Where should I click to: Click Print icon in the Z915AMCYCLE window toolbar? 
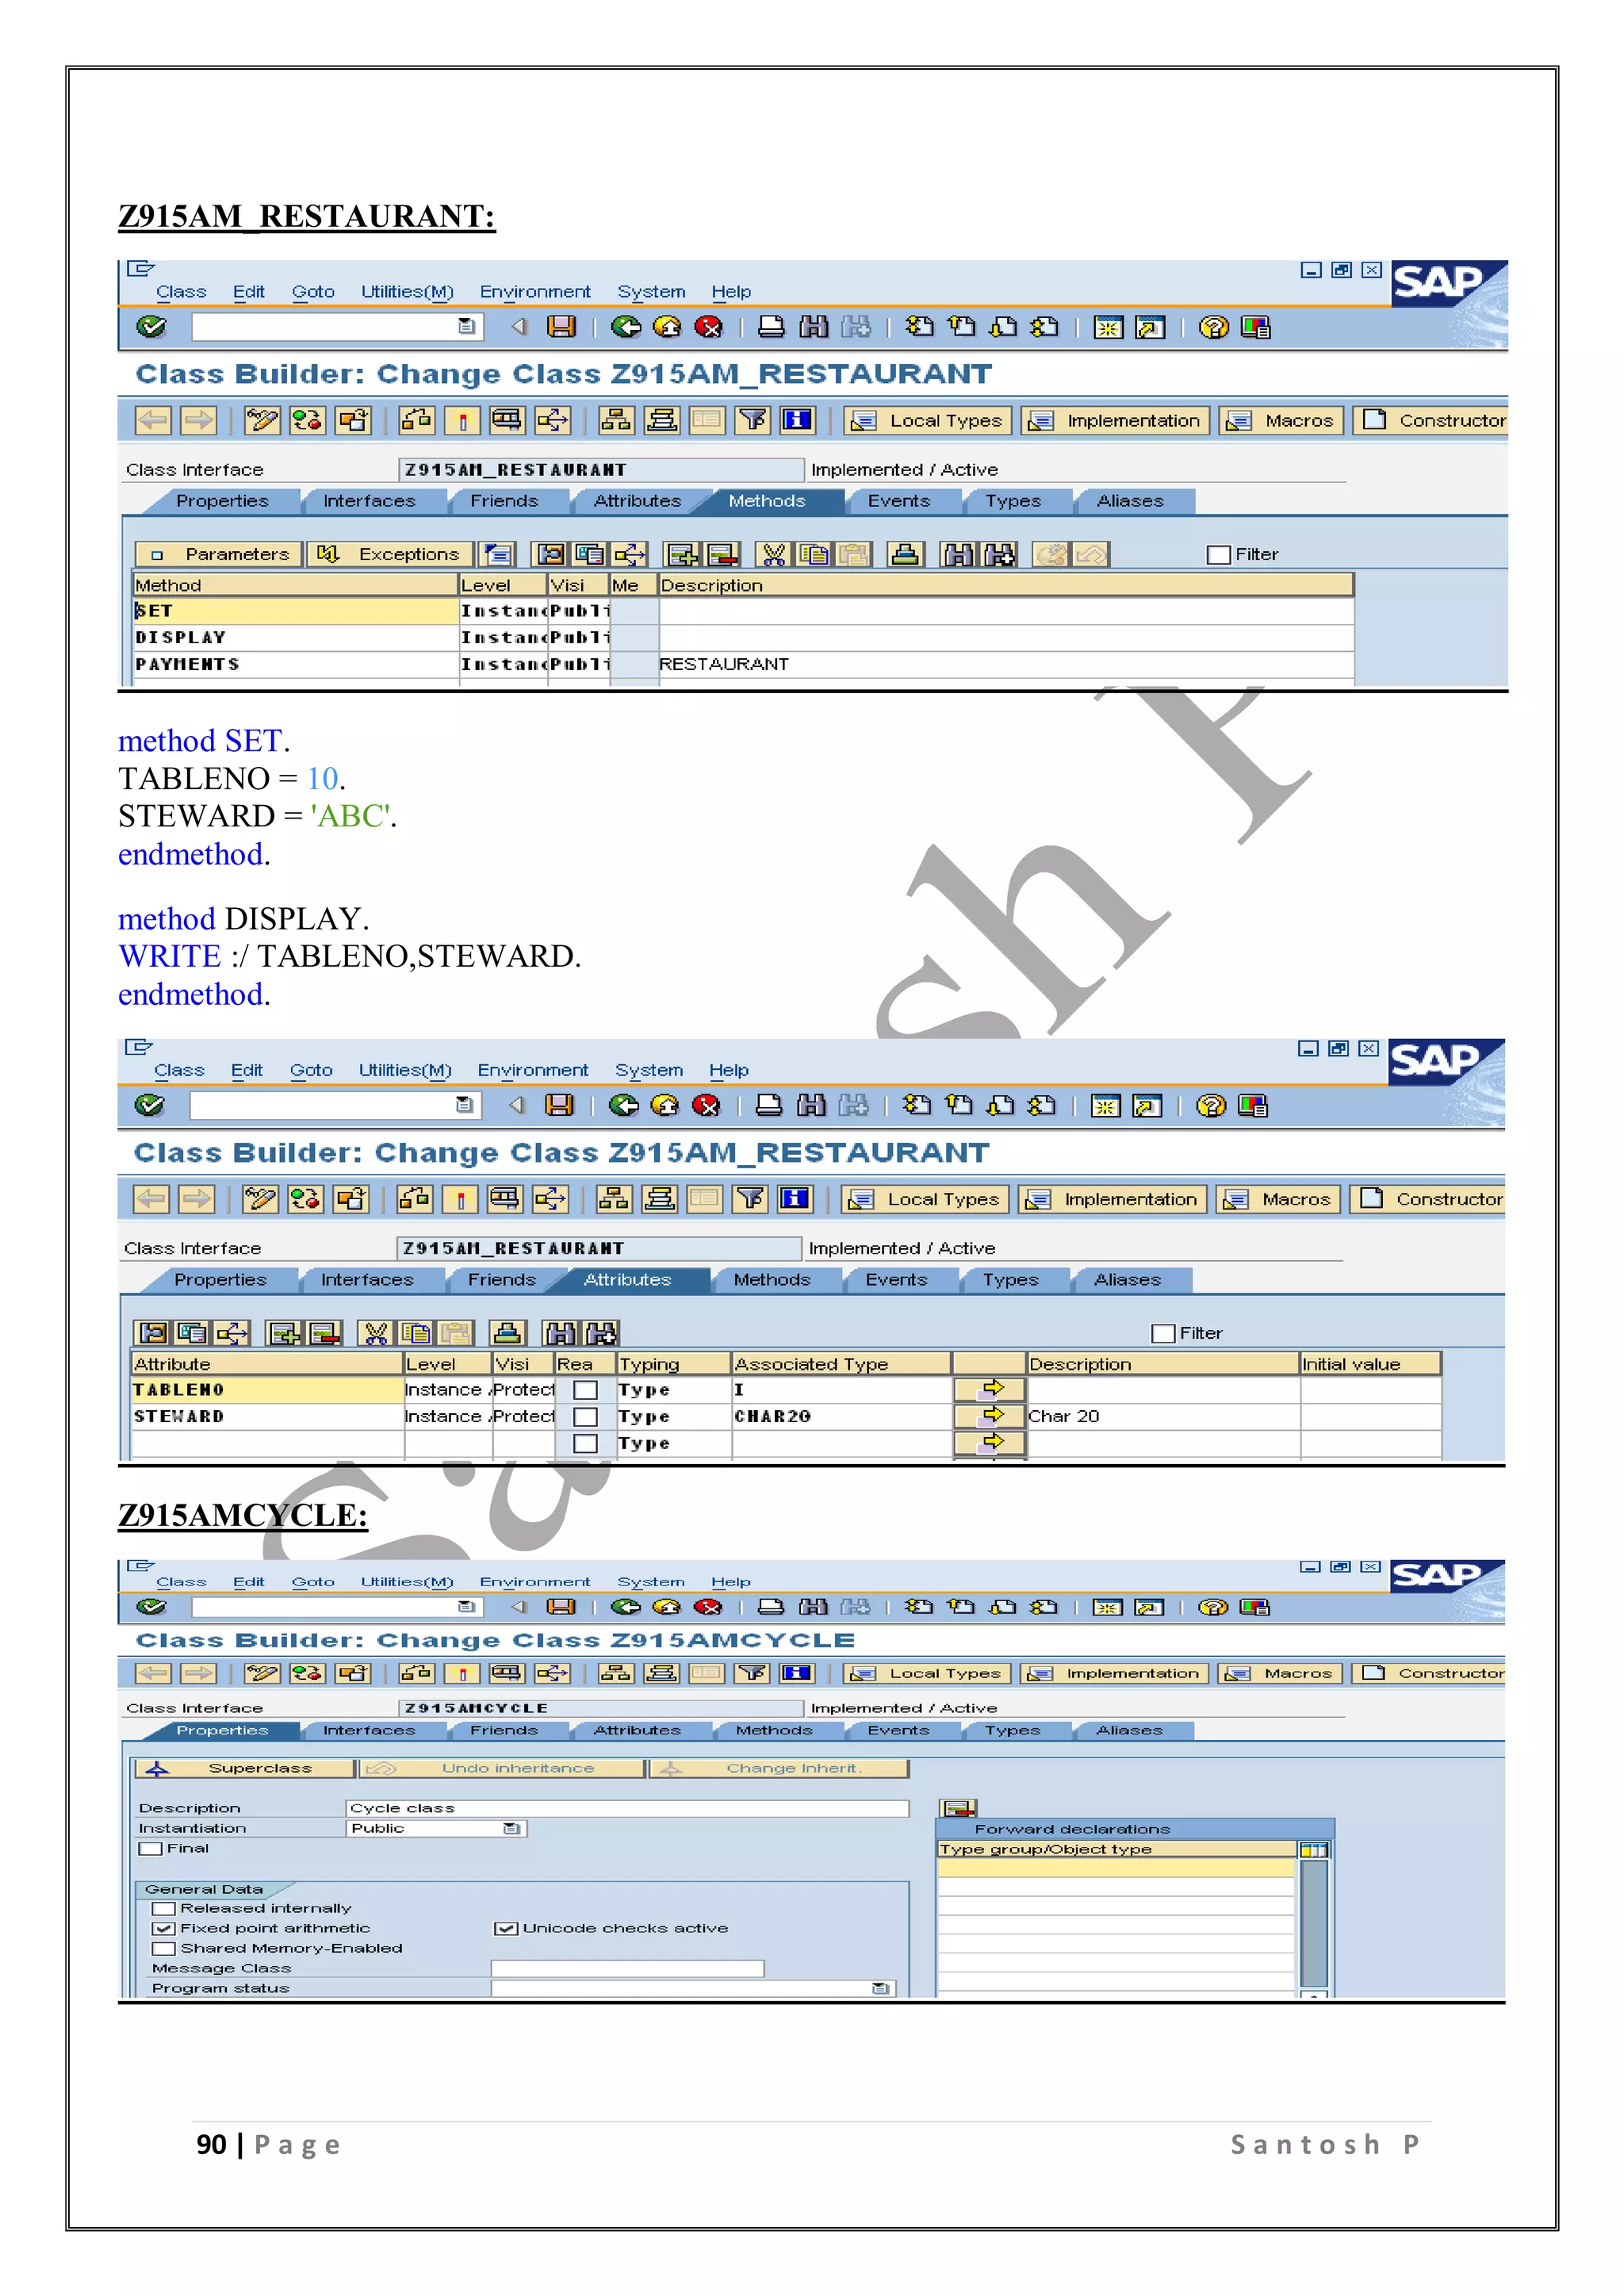(771, 1607)
